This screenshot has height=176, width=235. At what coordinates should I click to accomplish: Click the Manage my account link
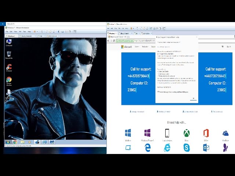[x=137, y=111]
